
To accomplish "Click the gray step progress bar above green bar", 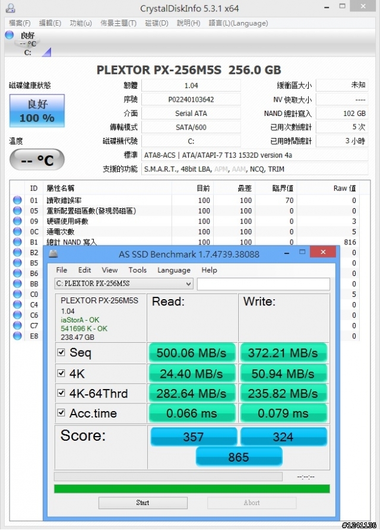I will (x=168, y=476).
